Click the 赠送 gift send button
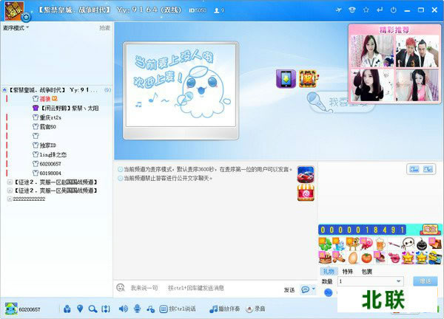The width and height of the screenshot is (444, 319). (x=425, y=281)
